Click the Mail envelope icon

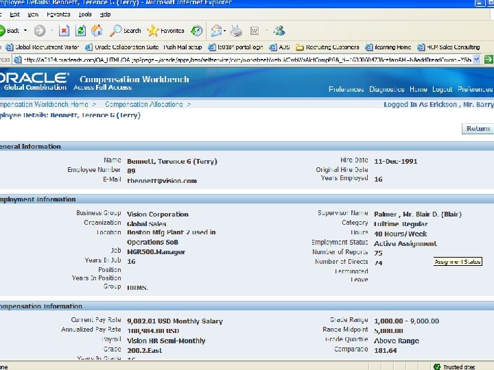pos(216,31)
